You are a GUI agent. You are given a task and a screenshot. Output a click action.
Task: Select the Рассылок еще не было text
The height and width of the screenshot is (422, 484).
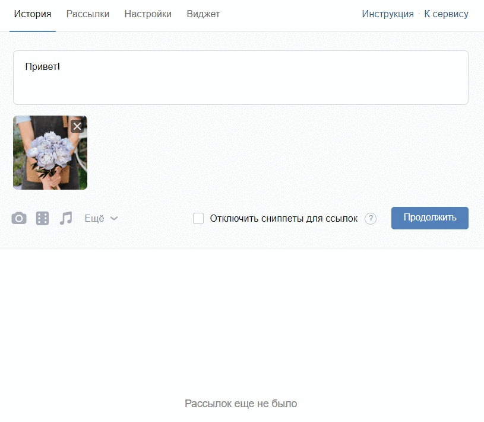(x=241, y=404)
